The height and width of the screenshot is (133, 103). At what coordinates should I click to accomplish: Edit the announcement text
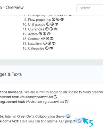coord(55,97)
